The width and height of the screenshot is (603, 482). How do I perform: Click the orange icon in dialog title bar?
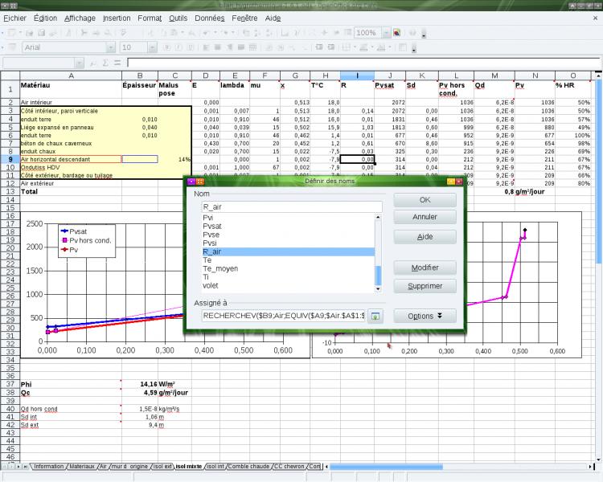point(200,182)
